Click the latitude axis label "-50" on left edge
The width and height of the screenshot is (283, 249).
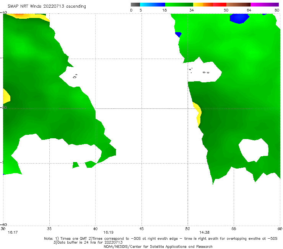pos(3,107)
